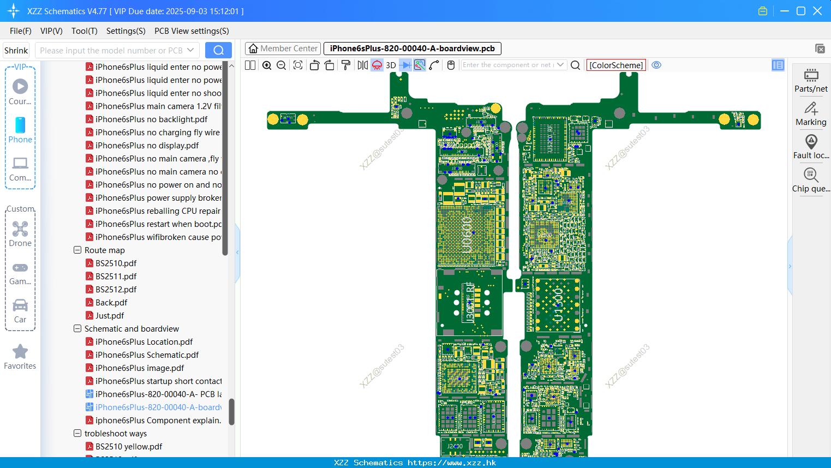Click the mouse settings icon
The image size is (831, 468).
tap(451, 65)
